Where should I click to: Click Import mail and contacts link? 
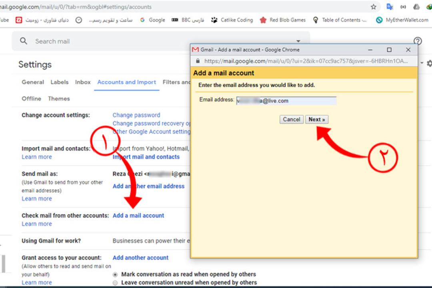146,157
